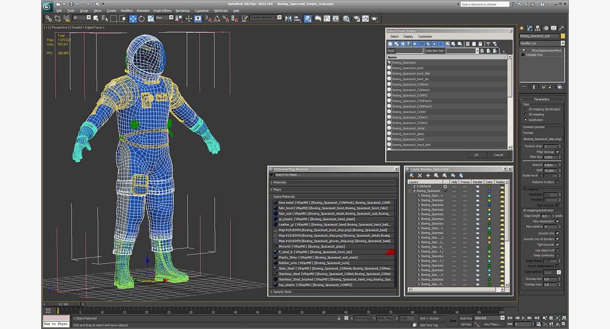This screenshot has height=329, width=610.
Task: Activate the Select and Rotate tool
Action: click(x=141, y=18)
